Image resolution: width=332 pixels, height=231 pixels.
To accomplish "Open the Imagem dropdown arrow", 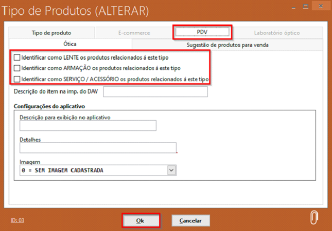I will coord(171,170).
